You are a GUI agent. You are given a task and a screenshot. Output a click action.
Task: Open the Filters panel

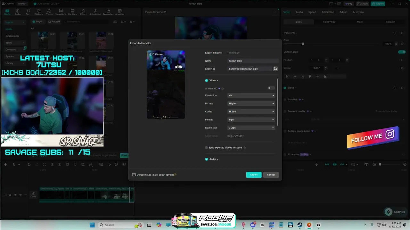[83, 12]
